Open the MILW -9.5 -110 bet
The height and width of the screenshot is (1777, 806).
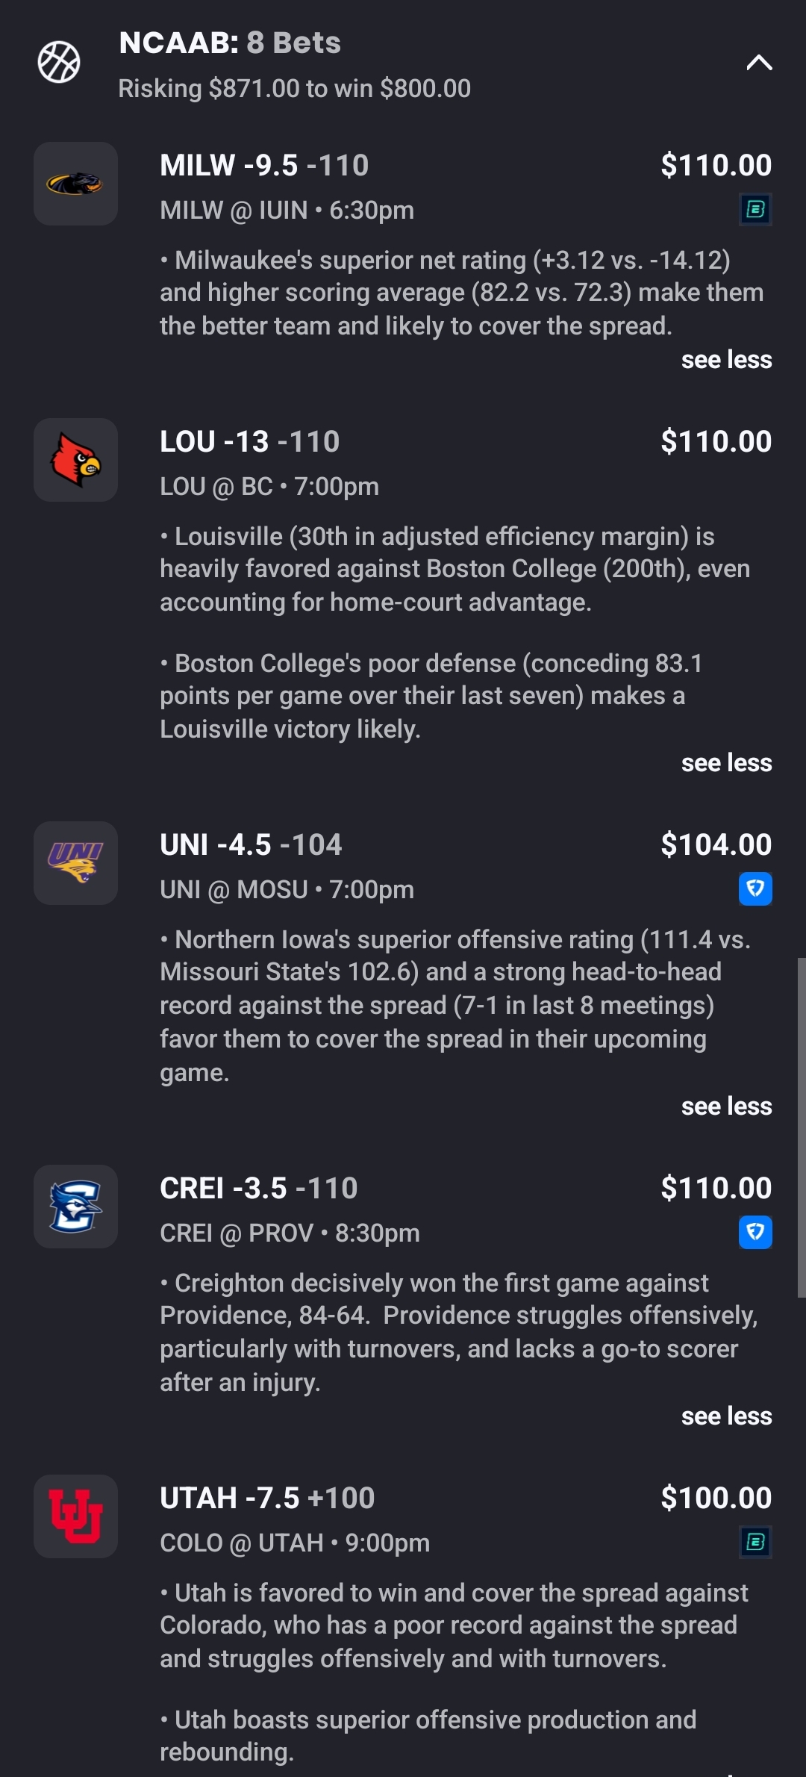[x=264, y=166]
